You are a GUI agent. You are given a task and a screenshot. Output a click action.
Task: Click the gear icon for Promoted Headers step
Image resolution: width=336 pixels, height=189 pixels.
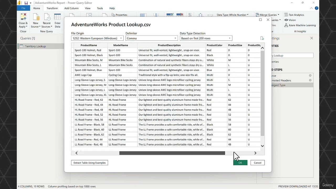(x=310, y=80)
